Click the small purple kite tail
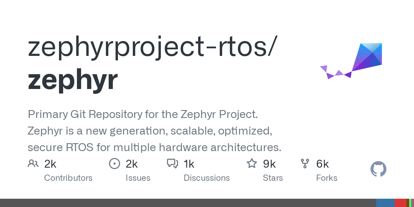The image size is (414, 207). tap(334, 72)
